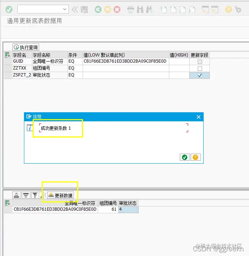Screen dimensions: 249x256
Task: Click the Next Page icon
Action: pyautogui.click(x=182, y=10)
